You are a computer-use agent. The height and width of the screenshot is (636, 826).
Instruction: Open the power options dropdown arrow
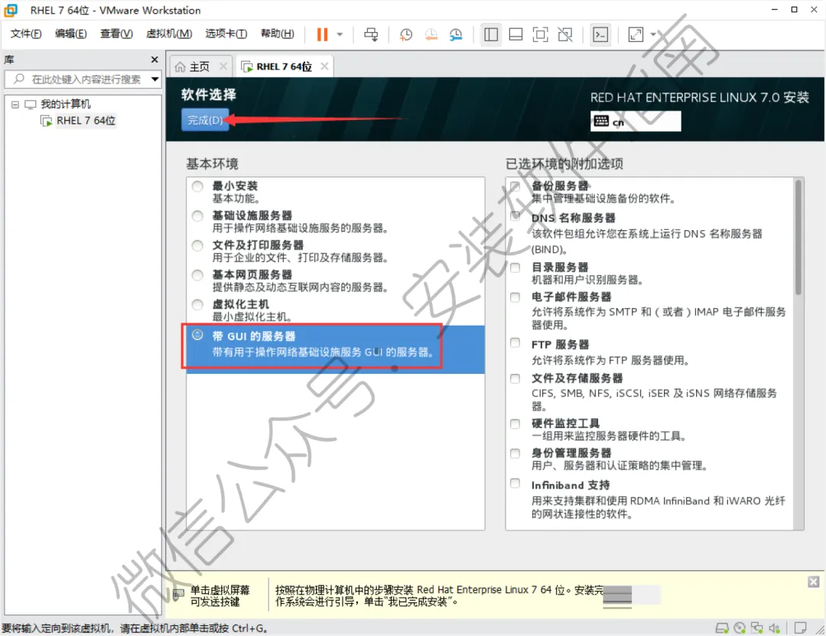tap(340, 34)
